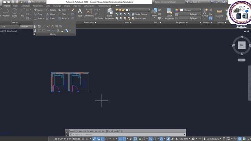Click the Insert block tool
This screenshot has height=141, width=251.
154,13
